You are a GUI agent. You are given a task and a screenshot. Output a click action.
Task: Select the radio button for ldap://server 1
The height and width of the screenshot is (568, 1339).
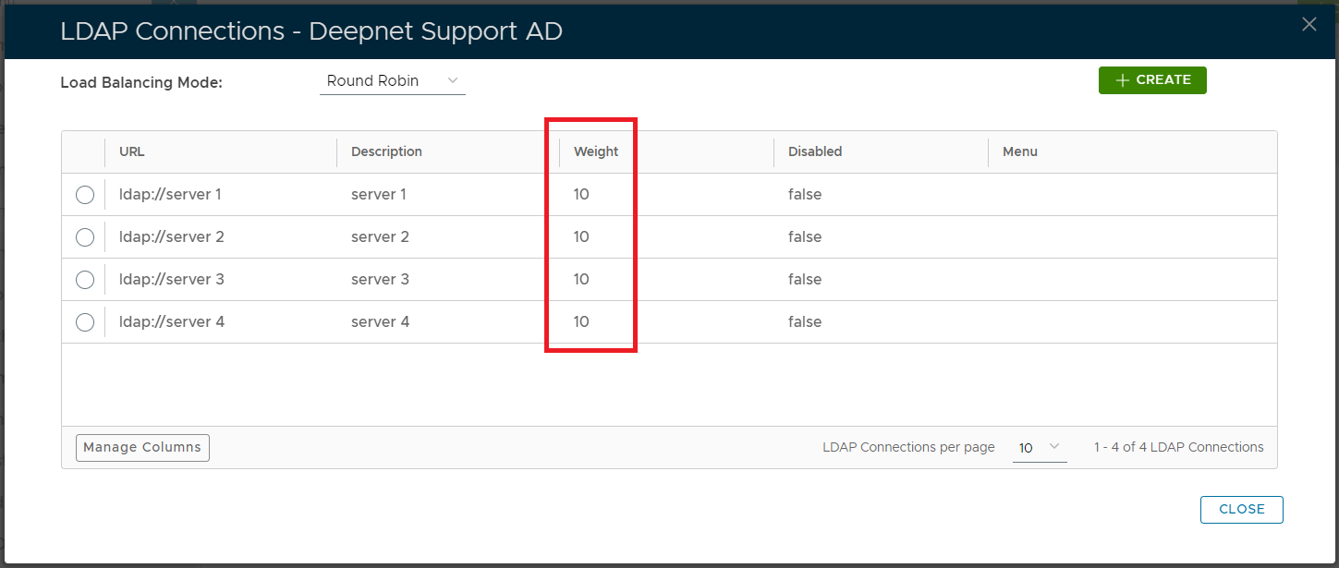[x=85, y=195]
